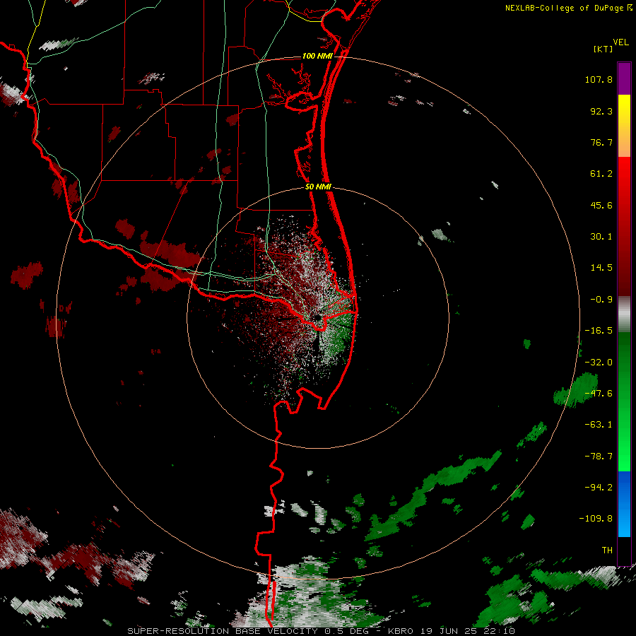This screenshot has height=636, width=636.
Task: Click the -32.0 scale label
Action: coord(599,363)
